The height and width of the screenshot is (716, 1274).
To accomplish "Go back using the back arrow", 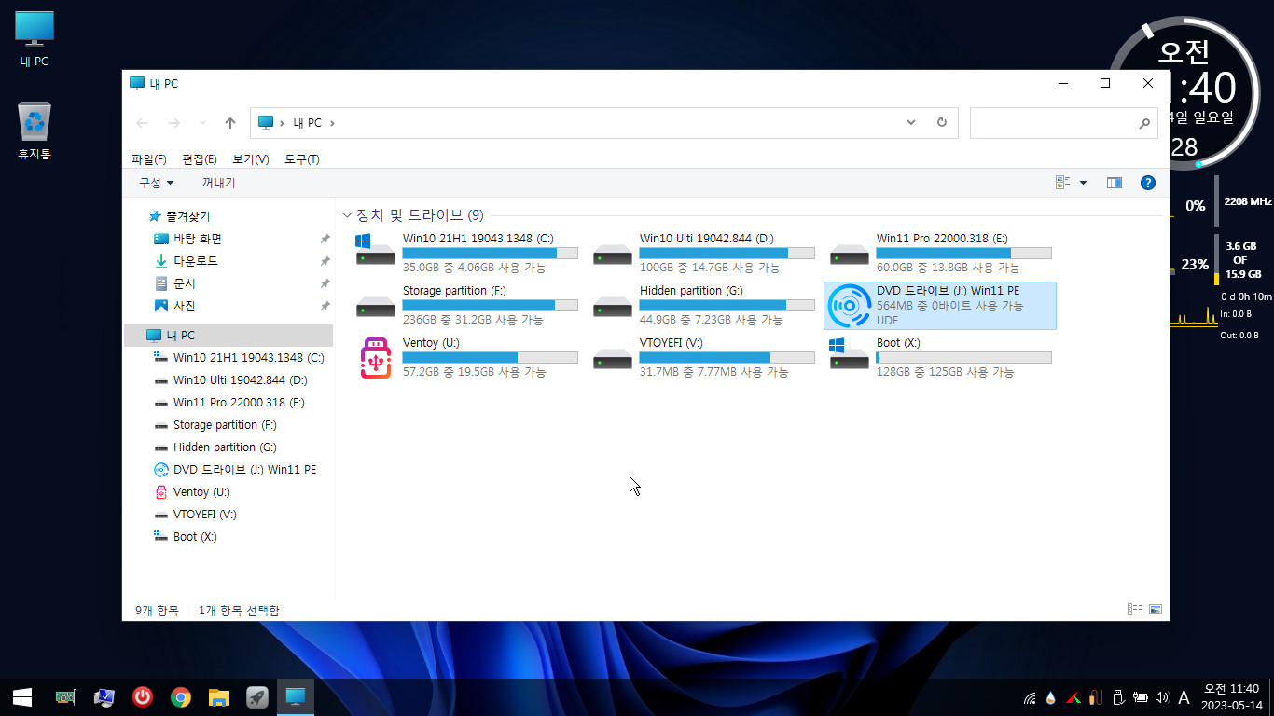I will [142, 123].
